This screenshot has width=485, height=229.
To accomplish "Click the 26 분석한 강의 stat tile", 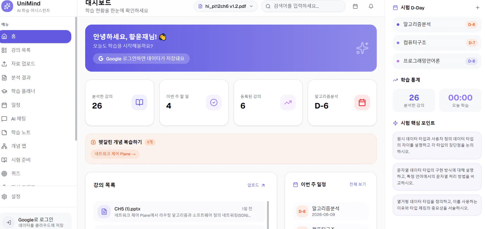I will (414, 100).
